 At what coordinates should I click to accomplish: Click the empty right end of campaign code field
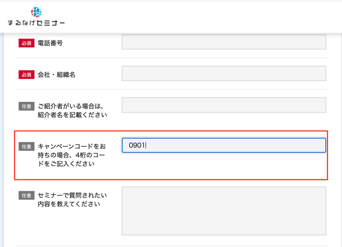tap(297, 145)
